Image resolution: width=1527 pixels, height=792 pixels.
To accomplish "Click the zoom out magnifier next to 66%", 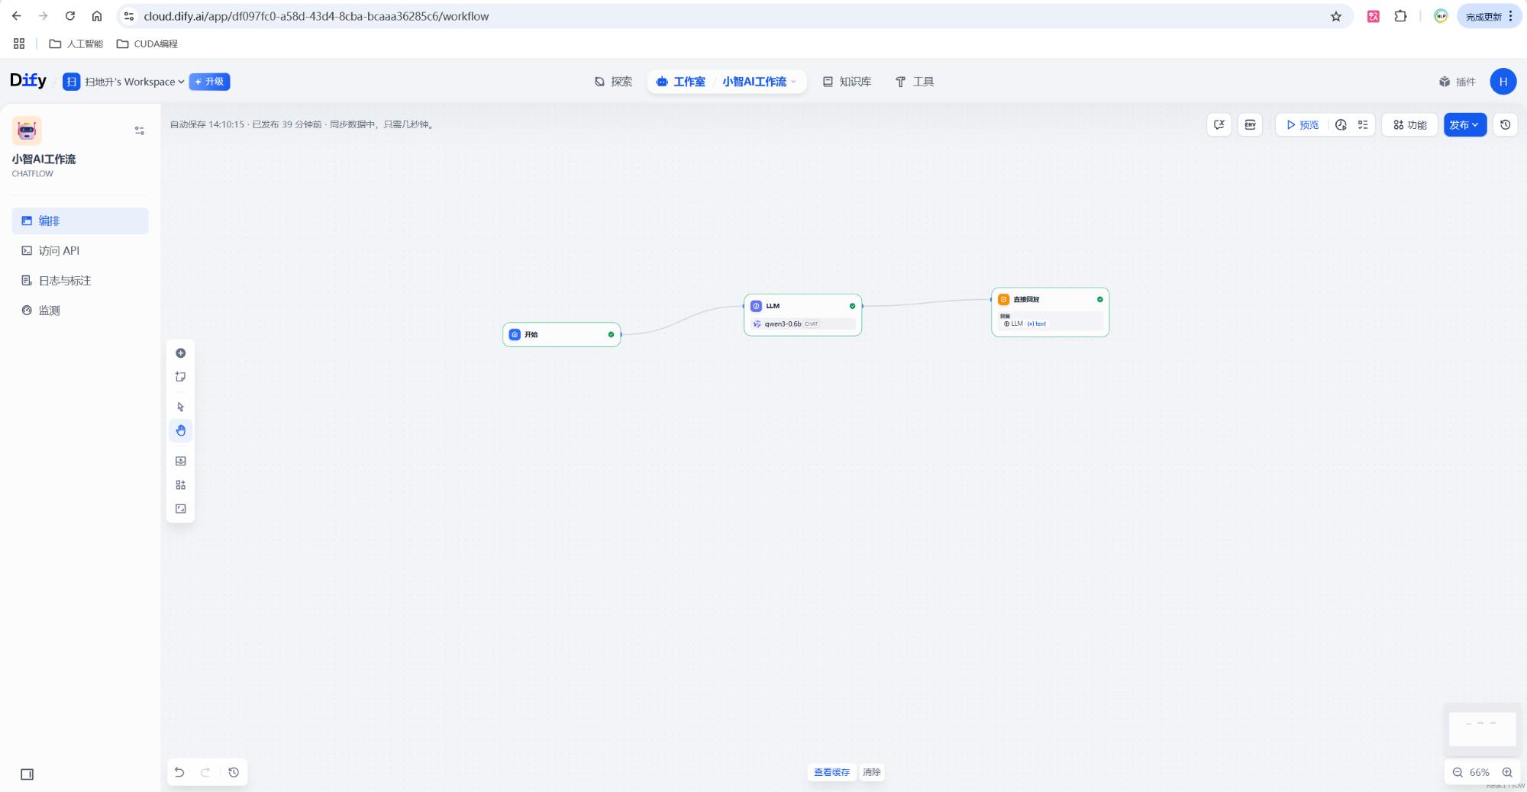I will (x=1458, y=772).
